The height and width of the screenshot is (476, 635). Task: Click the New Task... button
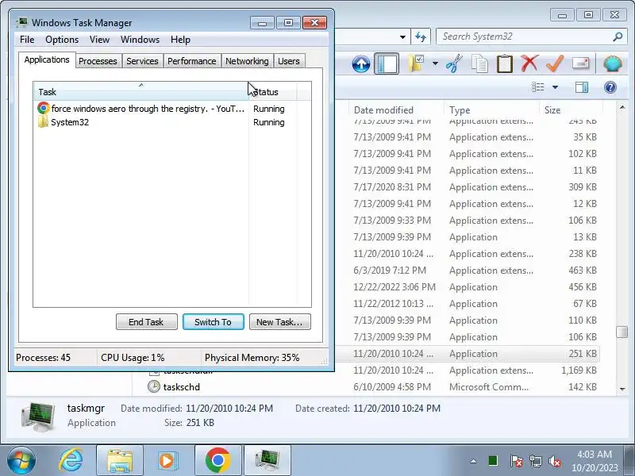[280, 322]
